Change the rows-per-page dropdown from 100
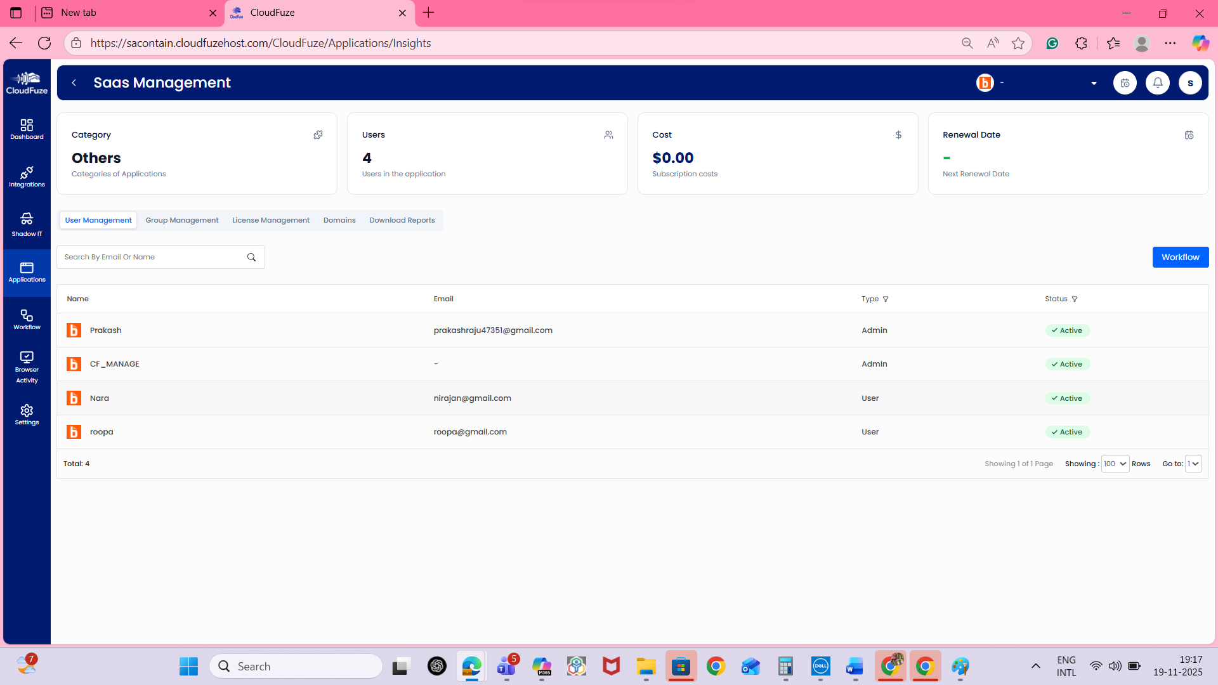The width and height of the screenshot is (1218, 685). coord(1115,464)
